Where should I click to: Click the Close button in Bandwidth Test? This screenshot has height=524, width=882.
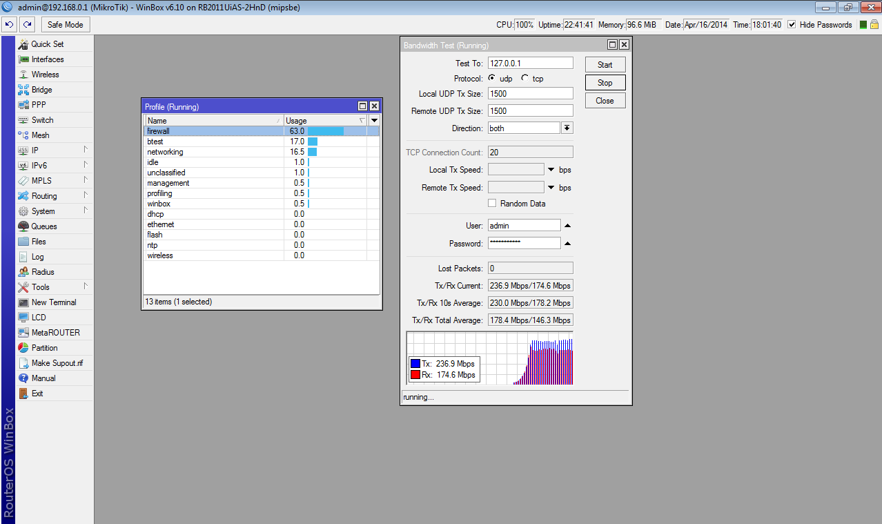[x=605, y=101]
